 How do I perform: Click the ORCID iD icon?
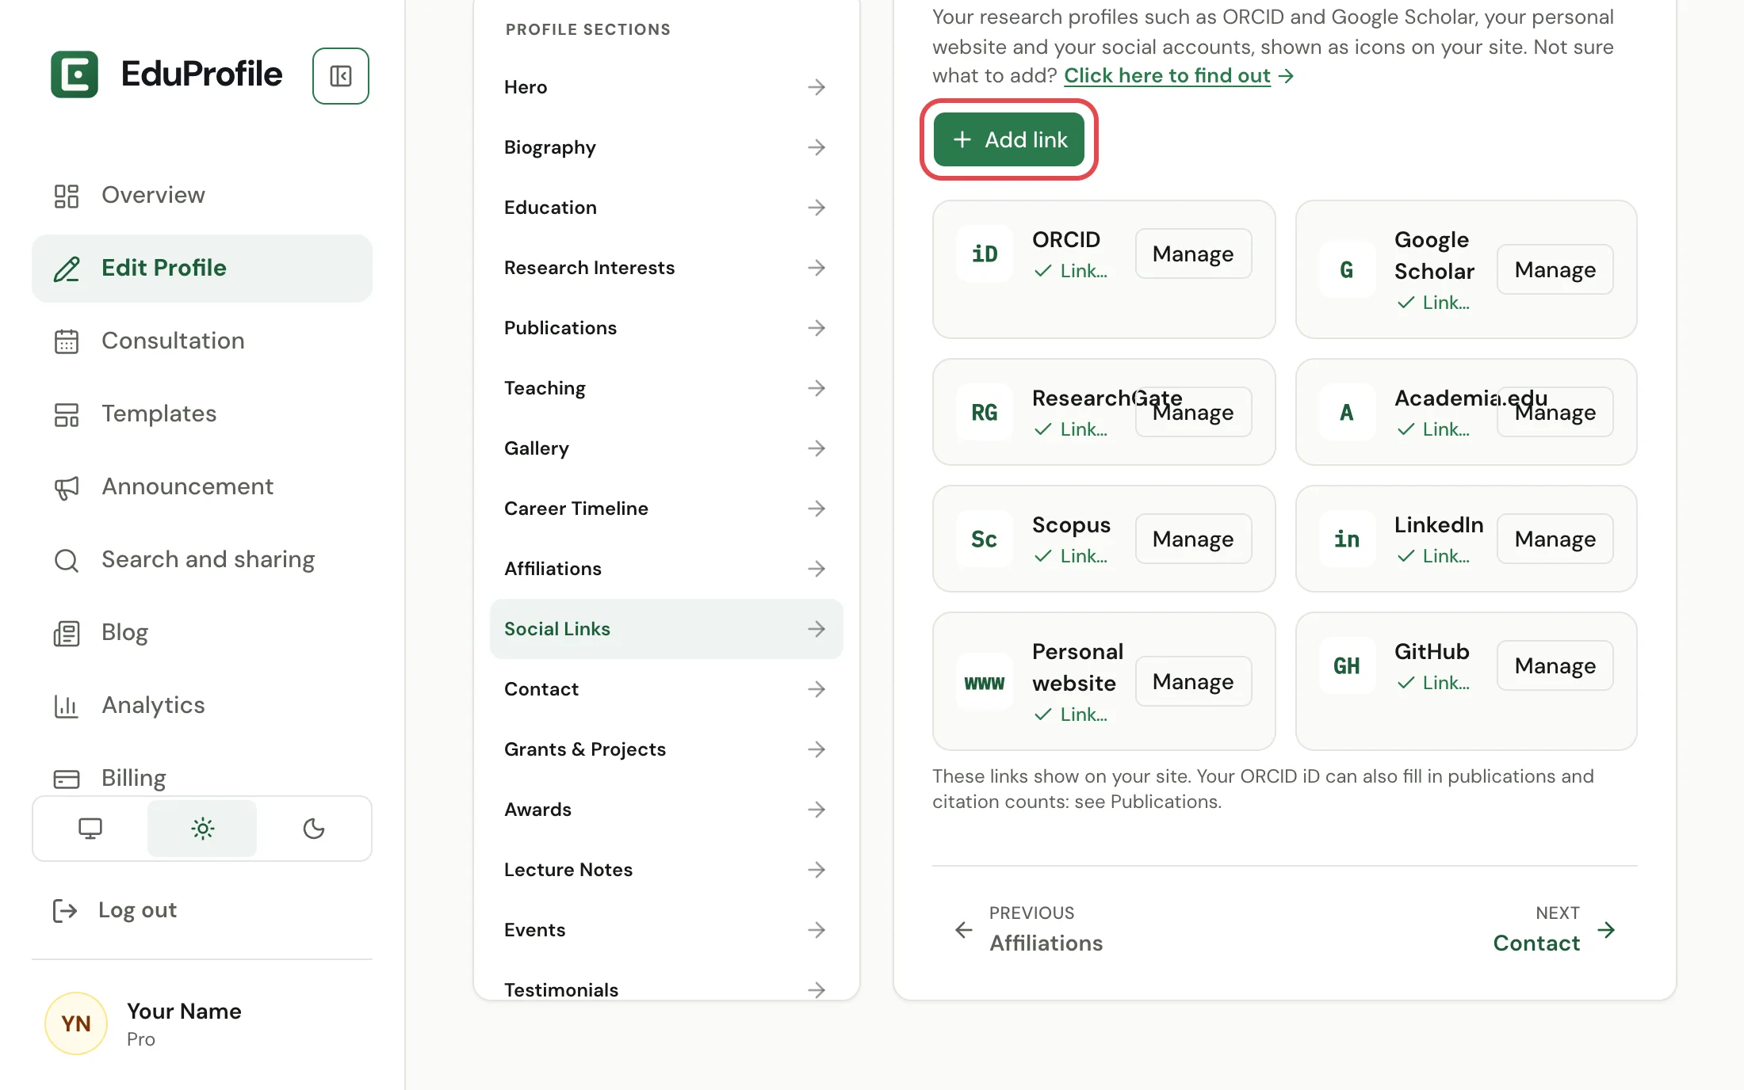[x=985, y=253]
